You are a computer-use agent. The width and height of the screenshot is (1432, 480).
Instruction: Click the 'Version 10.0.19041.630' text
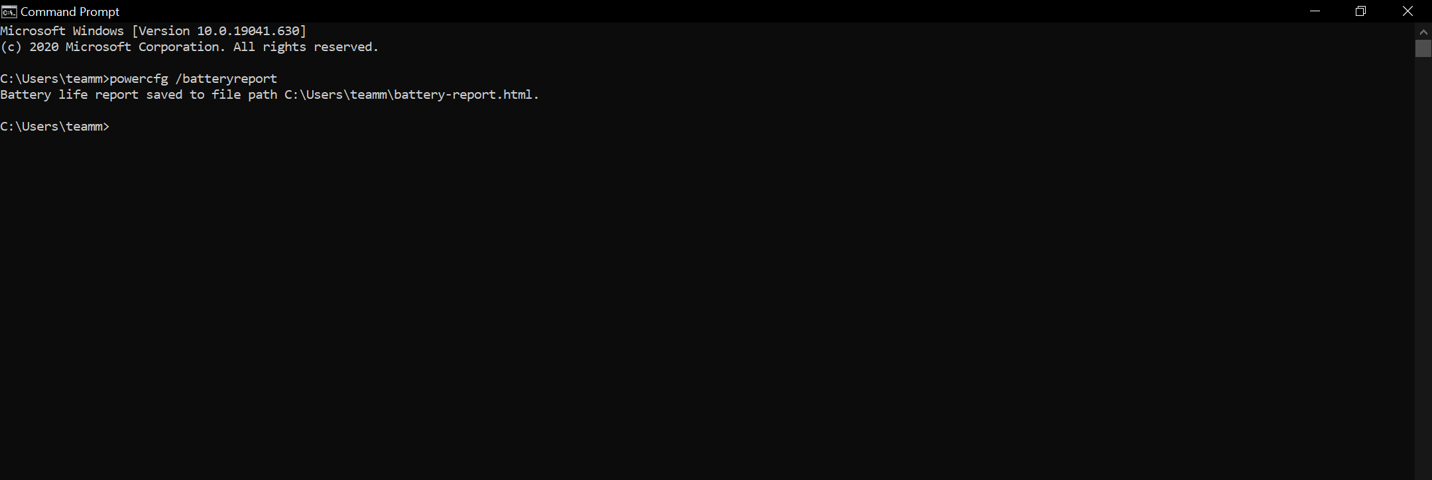(x=219, y=31)
